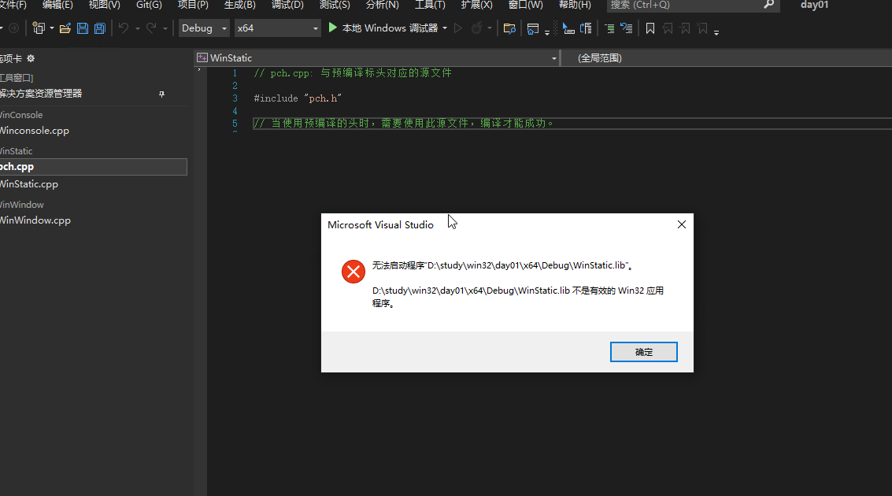Click the New Project toolbar icon
This screenshot has height=496, width=892.
(38, 28)
